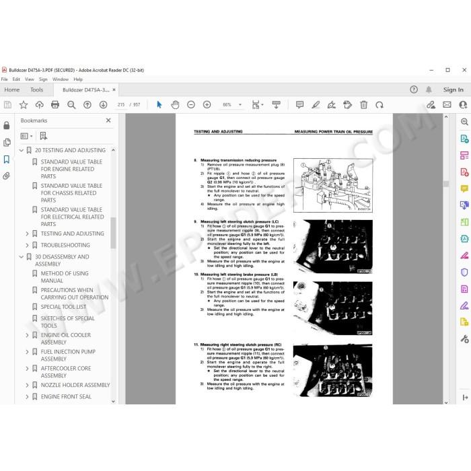Click the share link icon
The image size is (471, 471).
[431, 105]
